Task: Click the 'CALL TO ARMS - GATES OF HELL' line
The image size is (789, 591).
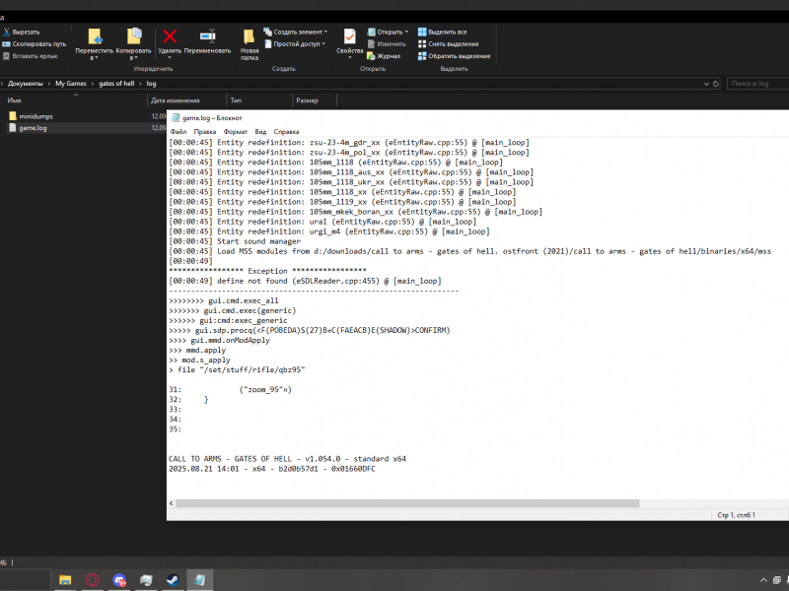Action: [x=287, y=459]
